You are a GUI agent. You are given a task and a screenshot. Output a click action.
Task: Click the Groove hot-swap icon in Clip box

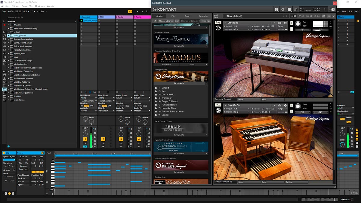click(x=13, y=170)
